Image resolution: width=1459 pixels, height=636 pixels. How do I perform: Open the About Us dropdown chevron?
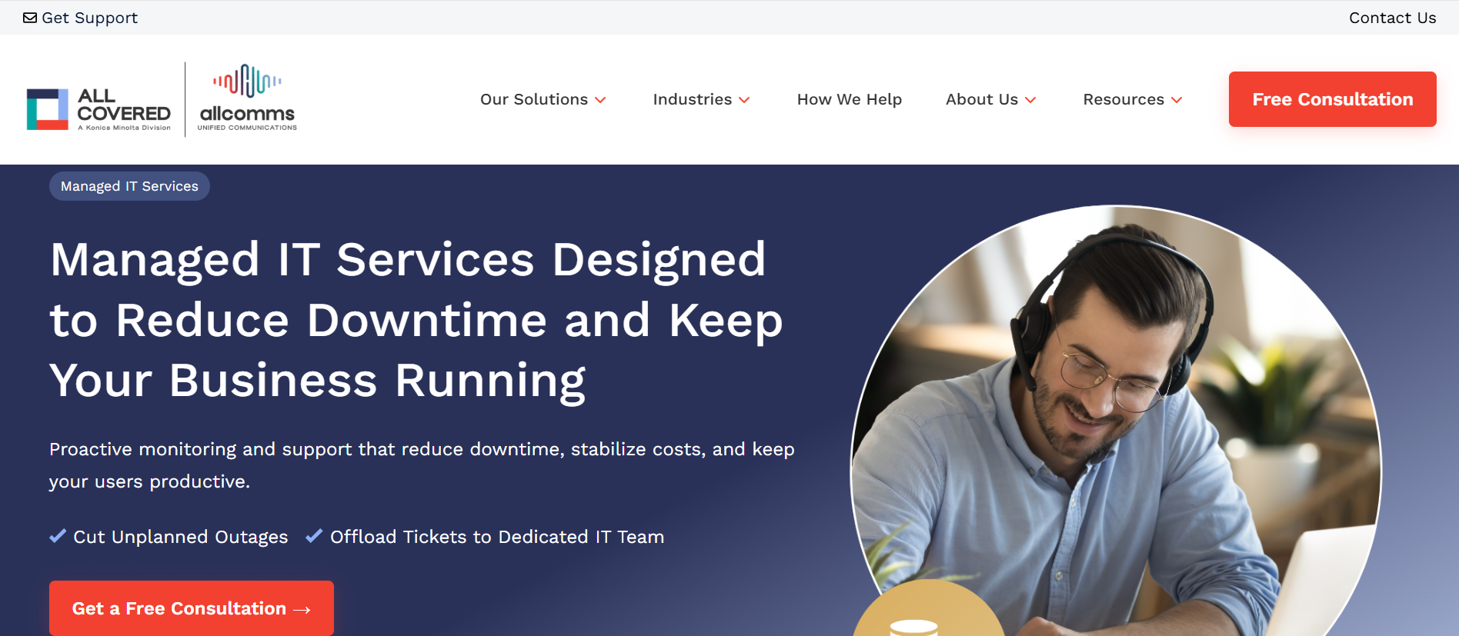(x=1031, y=100)
